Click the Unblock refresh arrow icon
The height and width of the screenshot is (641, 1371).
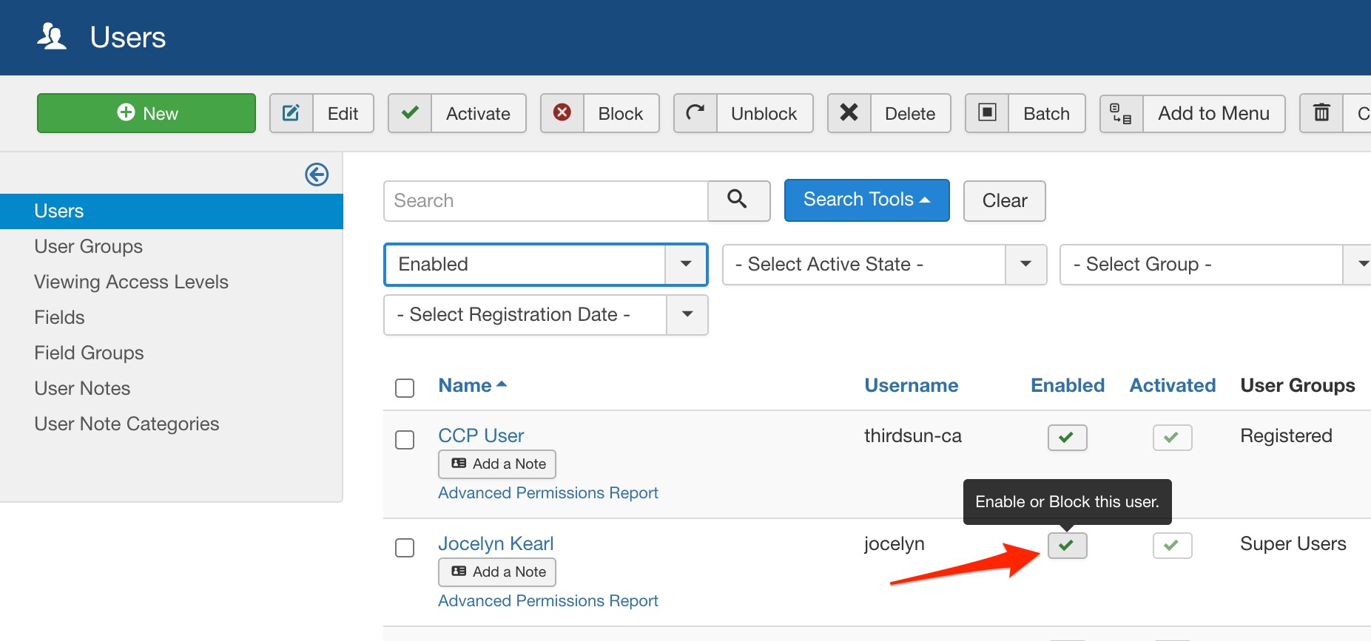[x=695, y=113]
